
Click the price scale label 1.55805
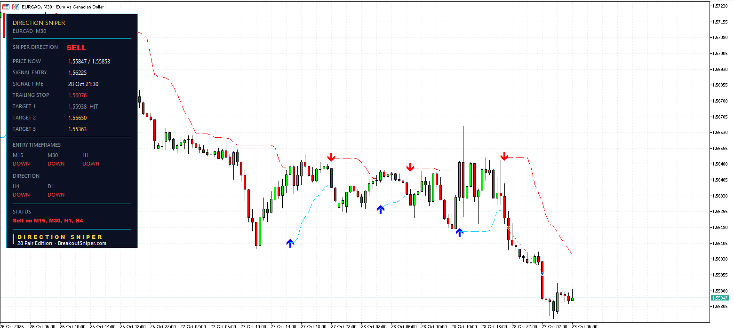pyautogui.click(x=720, y=307)
